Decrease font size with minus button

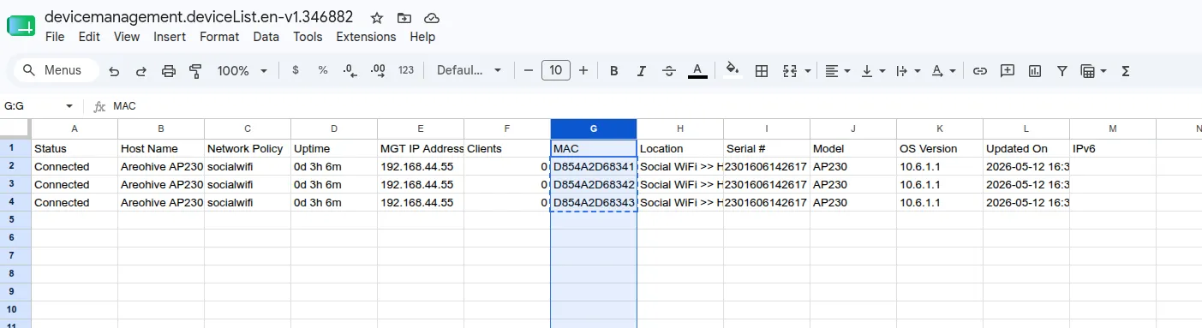coord(529,70)
